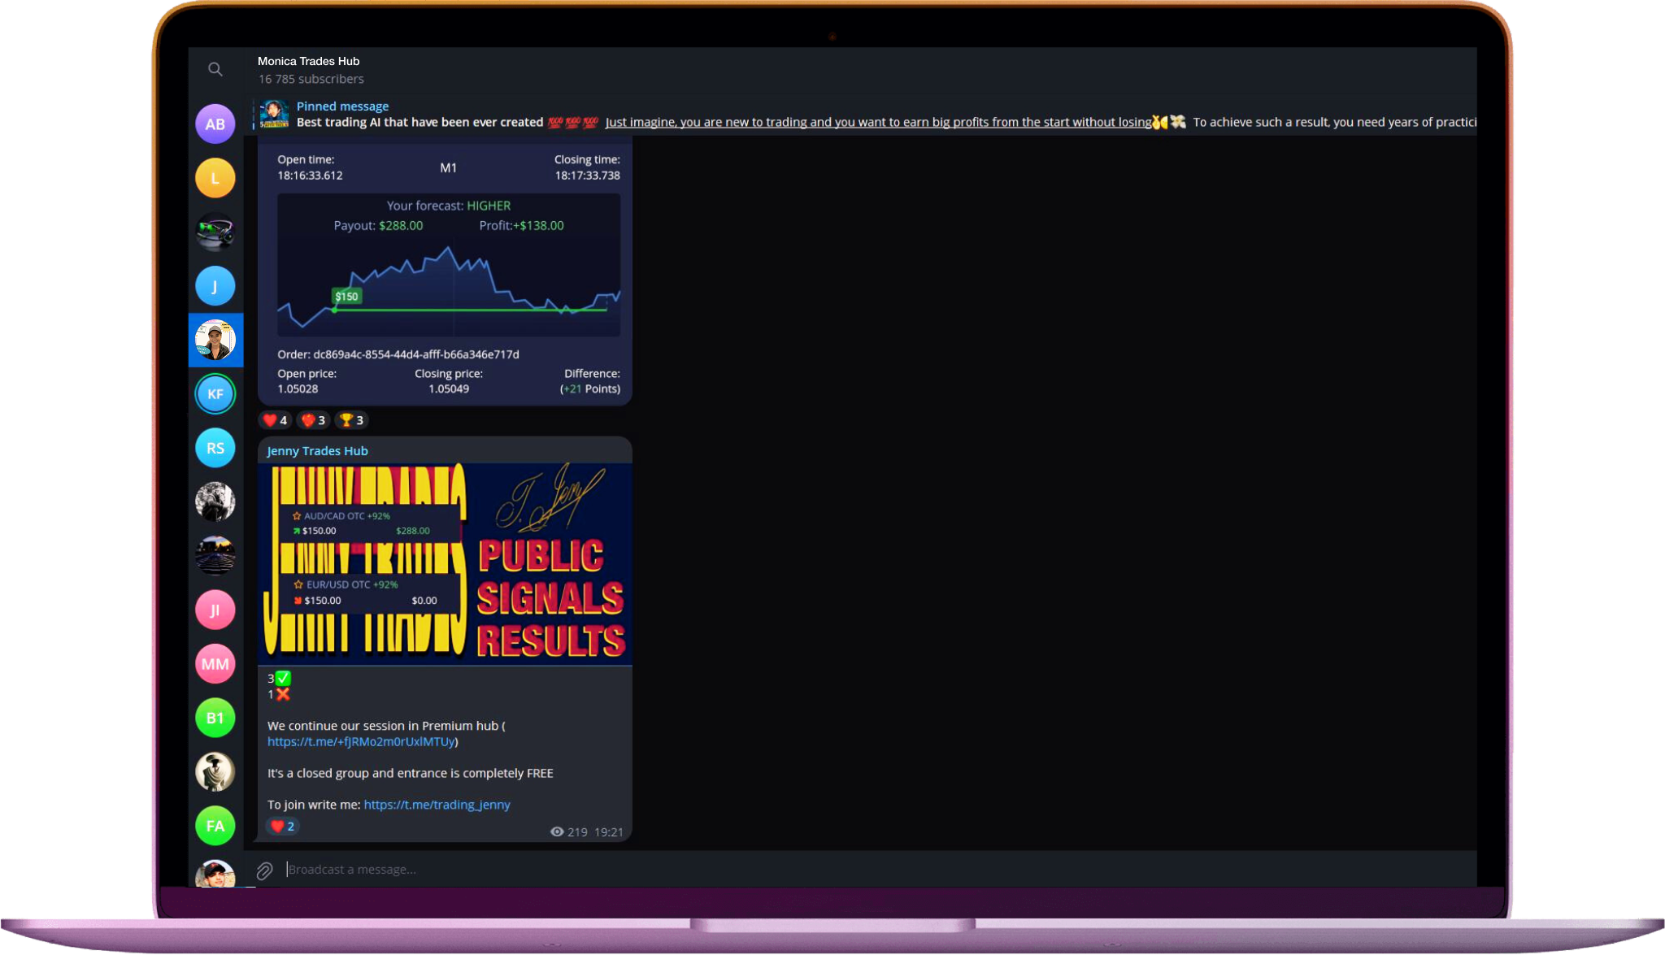Image resolution: width=1665 pixels, height=955 pixels.
Task: Open the KF avatar chat
Action: click(x=215, y=394)
